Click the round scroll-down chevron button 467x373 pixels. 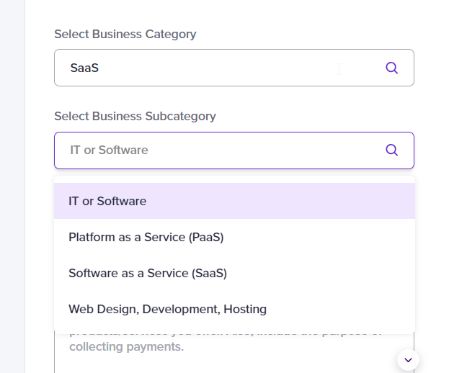[x=408, y=359]
